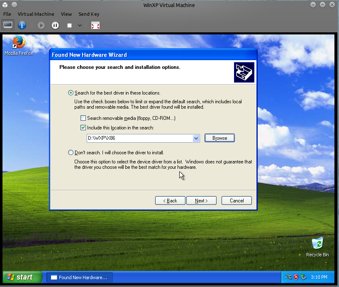Open the Windows XP start menu
The height and width of the screenshot is (287, 339).
point(22,277)
